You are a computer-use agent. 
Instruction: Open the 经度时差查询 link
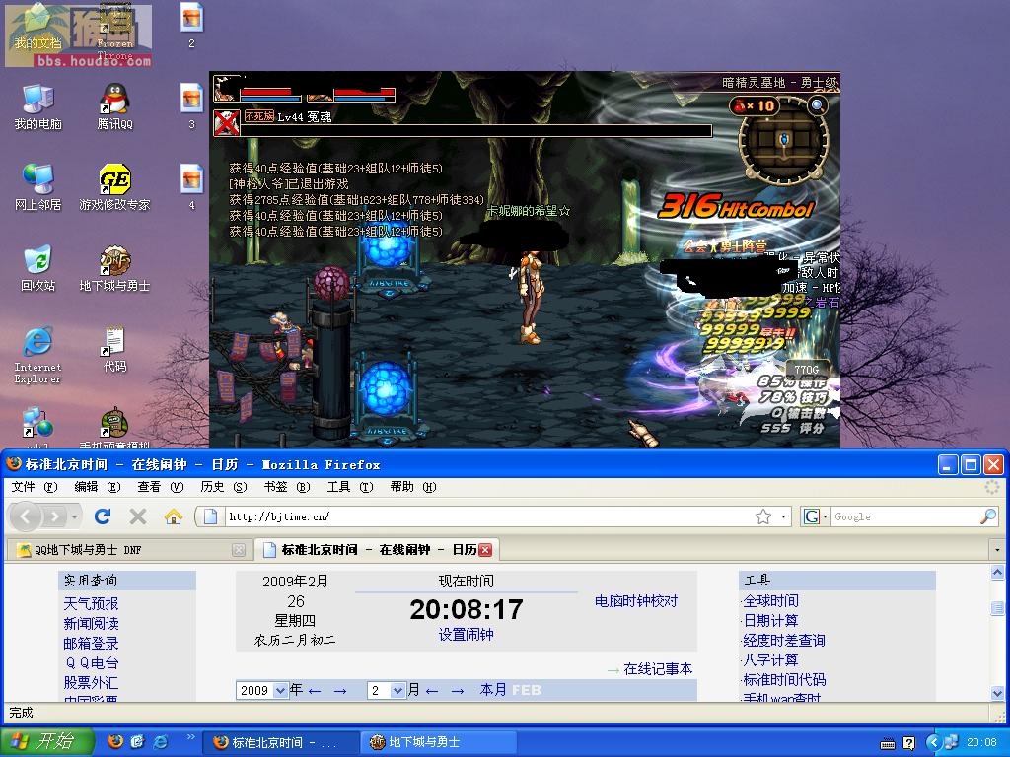click(784, 641)
